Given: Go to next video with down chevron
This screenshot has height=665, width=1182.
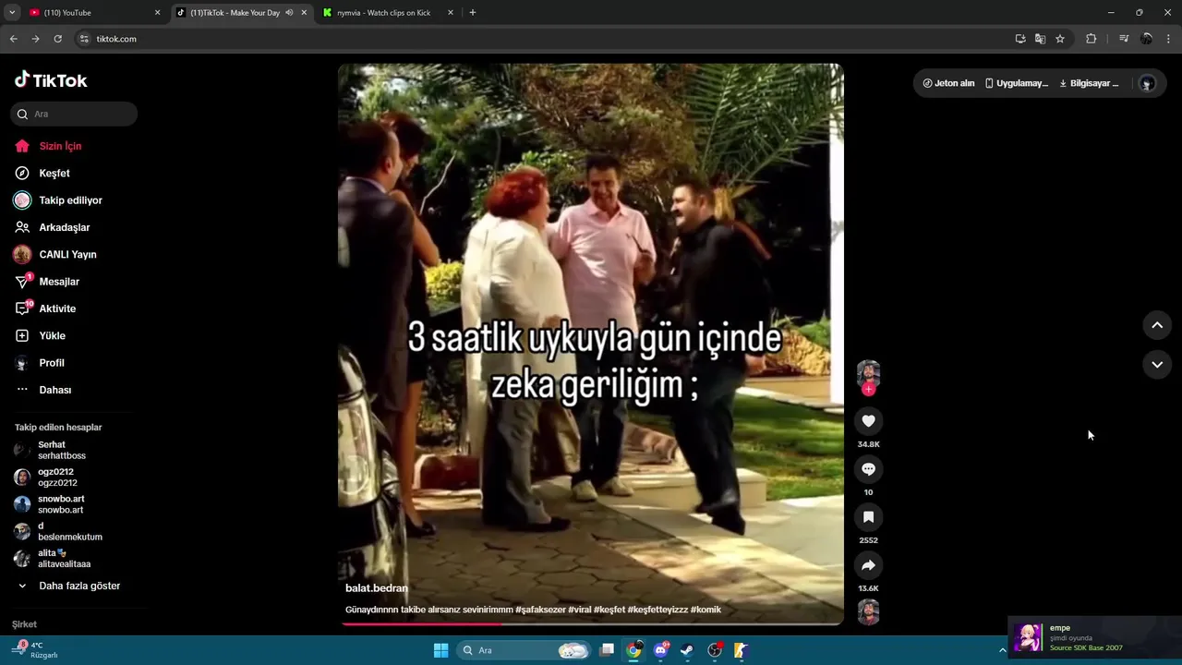Looking at the screenshot, I should tap(1157, 365).
